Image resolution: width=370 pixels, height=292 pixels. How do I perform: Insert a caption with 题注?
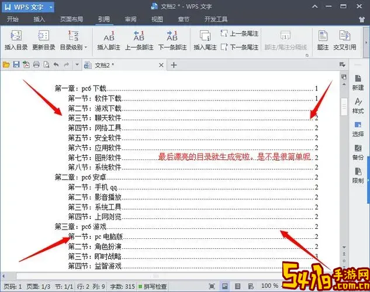323,40
